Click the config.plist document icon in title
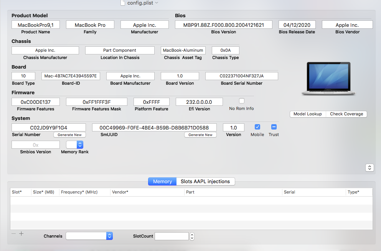 coord(123,3)
